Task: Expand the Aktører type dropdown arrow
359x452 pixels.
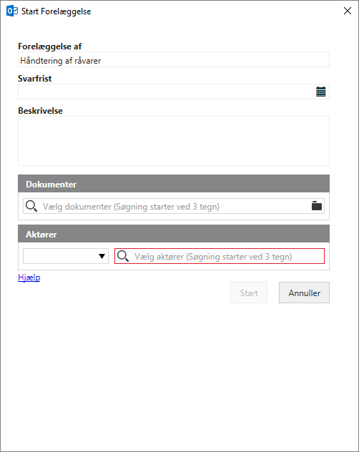Action: (102, 256)
